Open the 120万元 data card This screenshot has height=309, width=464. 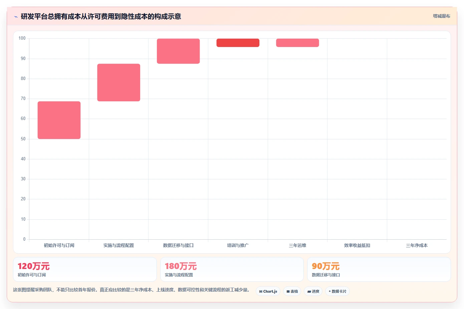click(x=85, y=269)
